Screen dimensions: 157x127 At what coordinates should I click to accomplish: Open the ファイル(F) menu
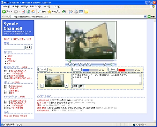(6, 7)
